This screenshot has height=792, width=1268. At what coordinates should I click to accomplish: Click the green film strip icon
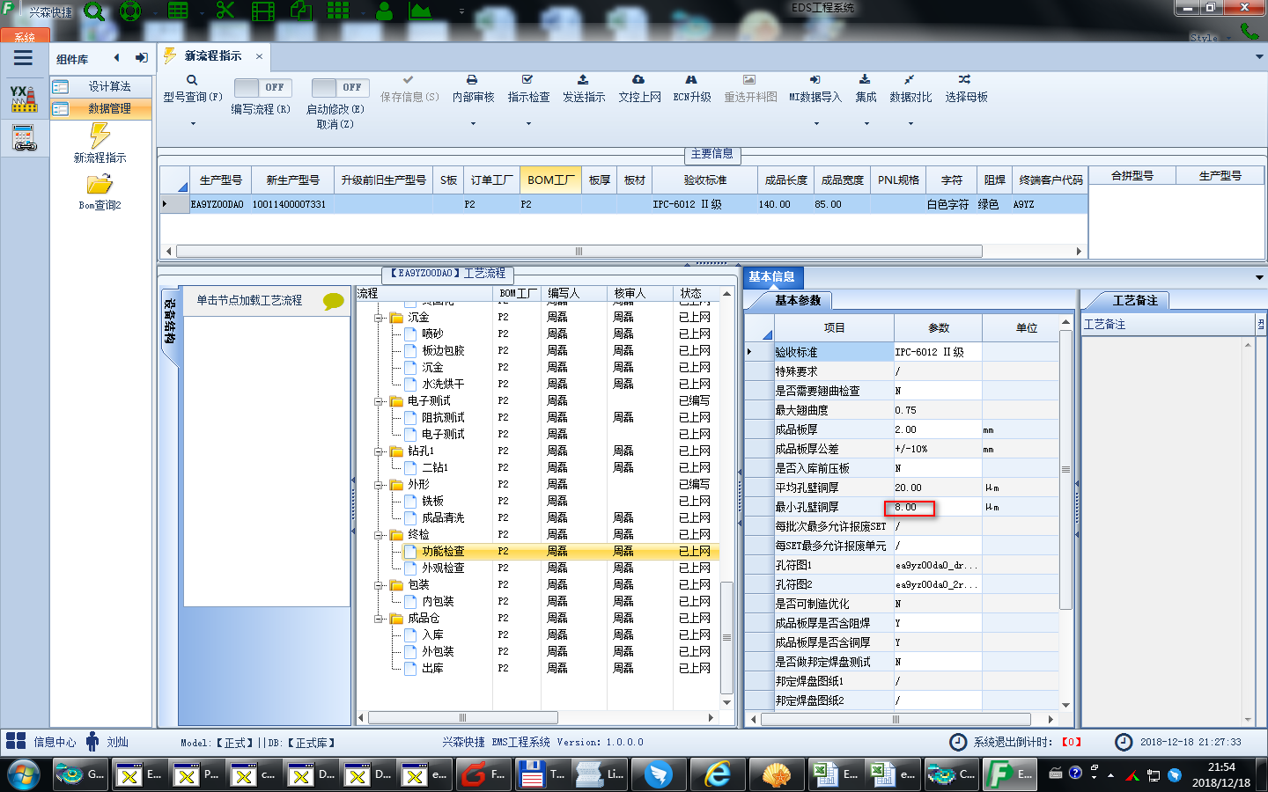pyautogui.click(x=262, y=11)
